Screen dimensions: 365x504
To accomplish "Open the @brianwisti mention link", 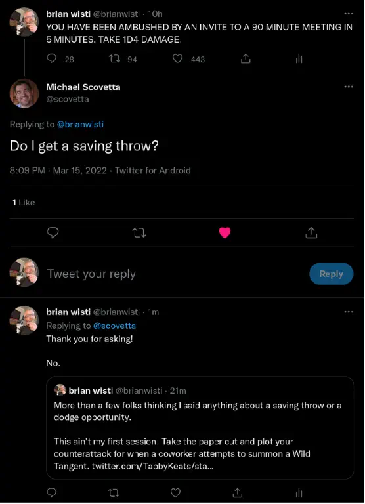I will 80,125.
